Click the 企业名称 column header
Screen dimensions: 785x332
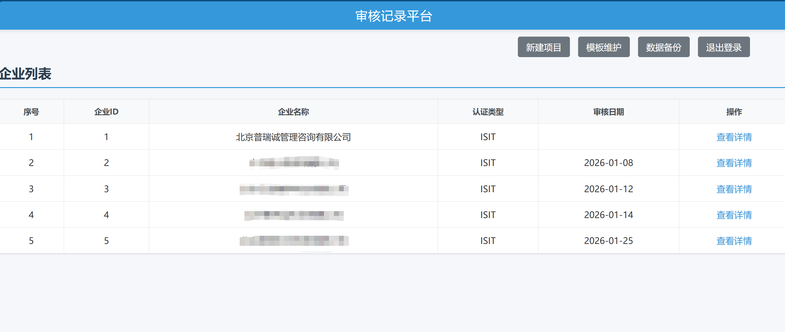point(293,111)
